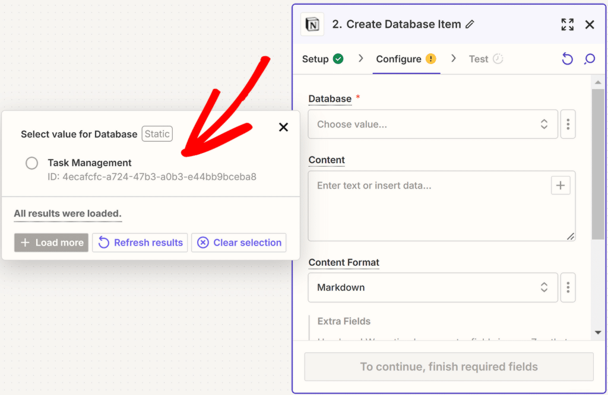Screen dimensions: 608x395
Task: Click the Load more button
Action: (51, 243)
